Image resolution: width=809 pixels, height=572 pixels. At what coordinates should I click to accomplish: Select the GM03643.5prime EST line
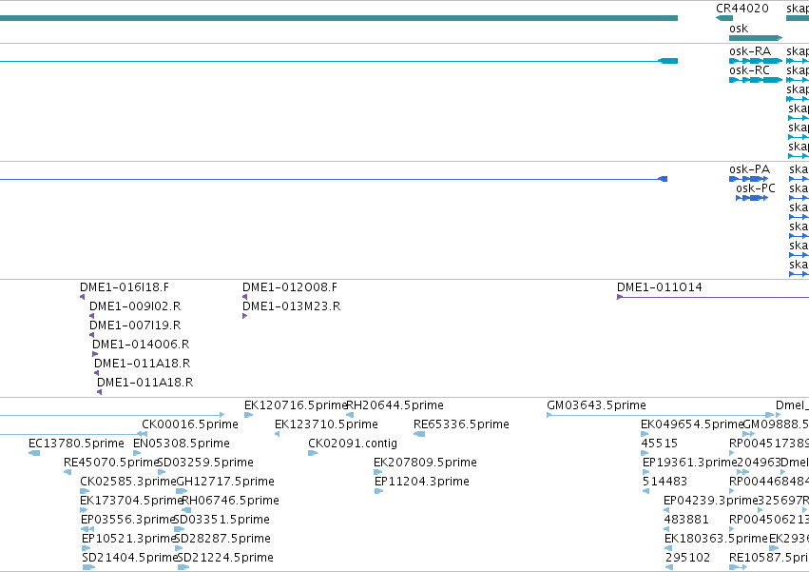661,415
